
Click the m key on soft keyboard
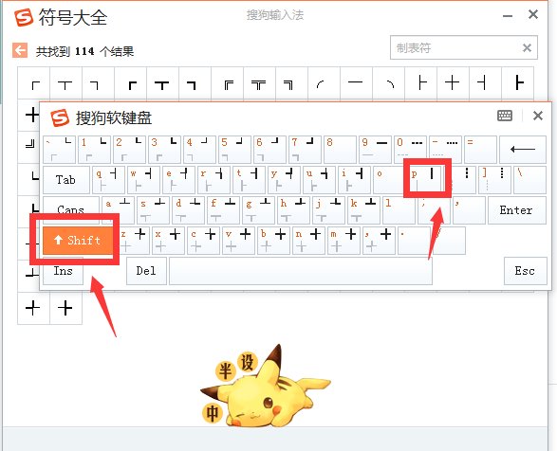(344, 241)
